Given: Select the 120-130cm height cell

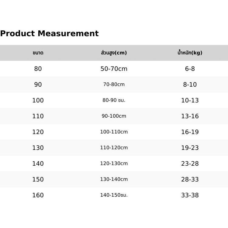Looking at the screenshot, I should pos(114,164).
